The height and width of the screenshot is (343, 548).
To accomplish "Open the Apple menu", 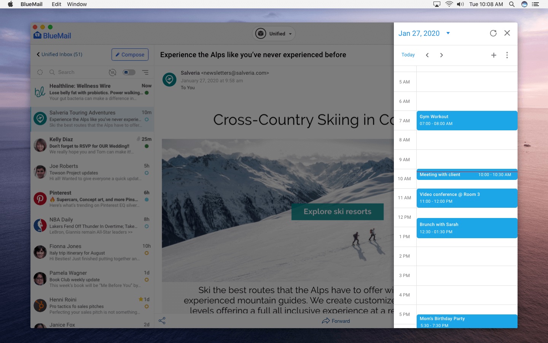I will point(10,4).
